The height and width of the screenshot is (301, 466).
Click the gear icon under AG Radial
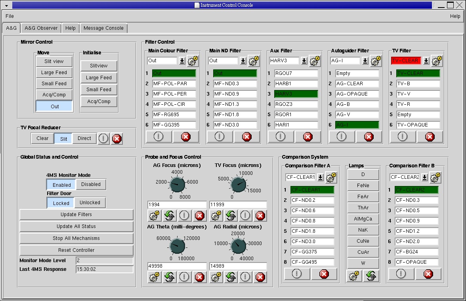(216, 277)
